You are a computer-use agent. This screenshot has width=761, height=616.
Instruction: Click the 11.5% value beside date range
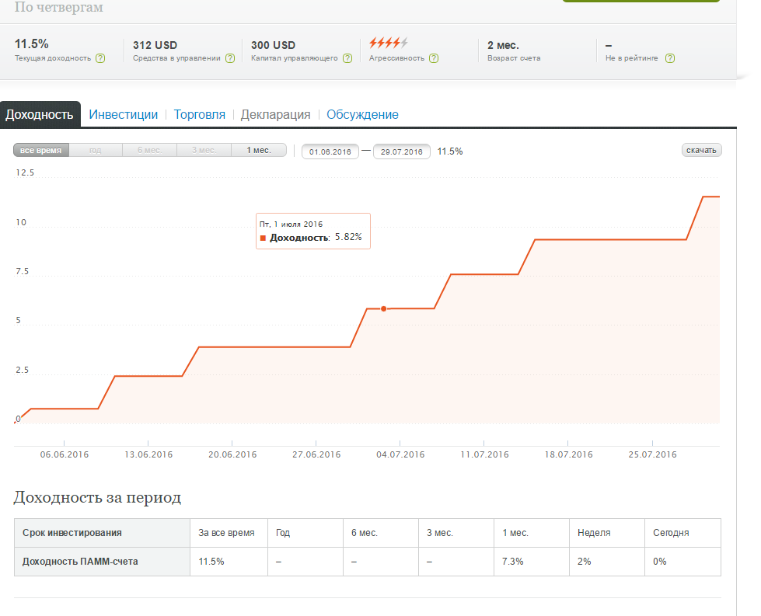(450, 151)
